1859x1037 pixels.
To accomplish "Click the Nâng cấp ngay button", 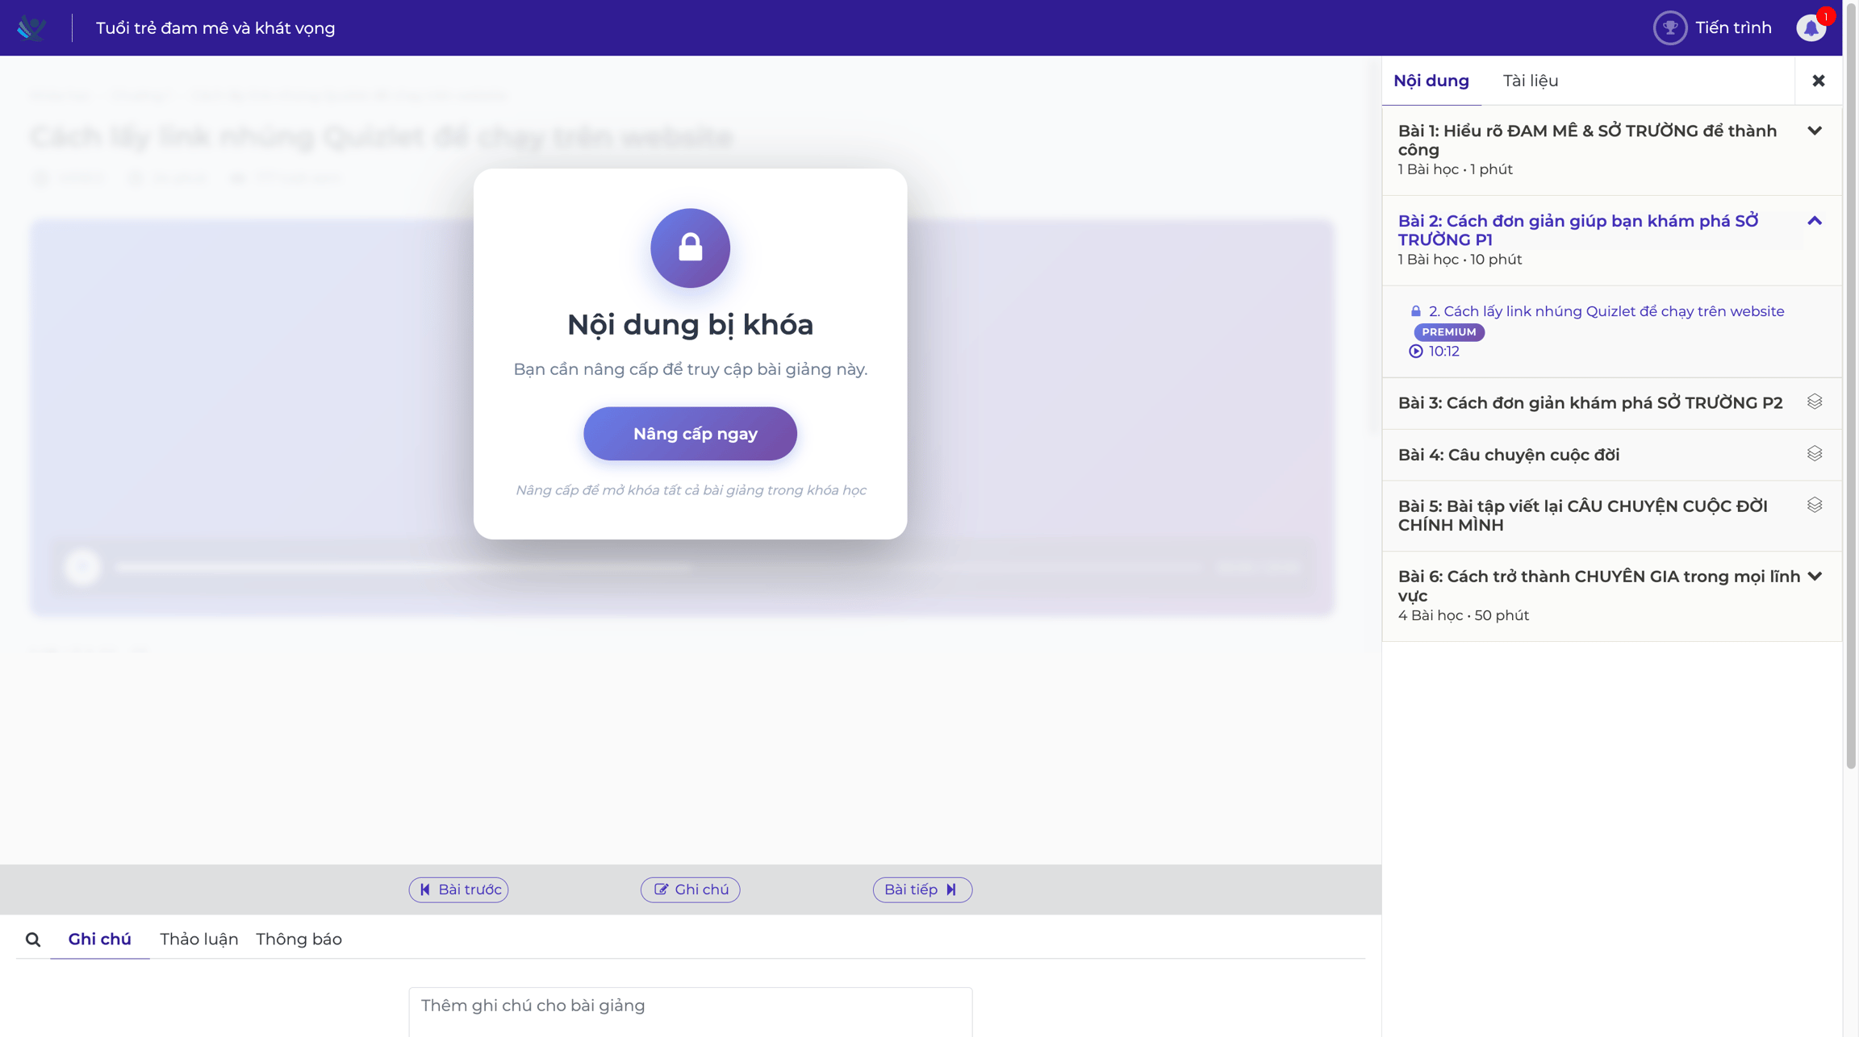I will coord(690,434).
